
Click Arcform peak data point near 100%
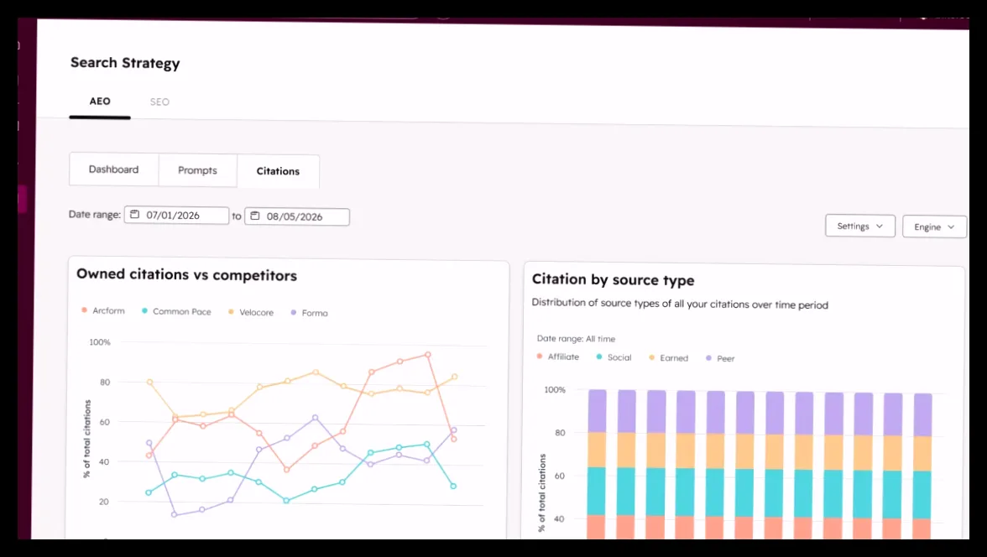tap(428, 355)
